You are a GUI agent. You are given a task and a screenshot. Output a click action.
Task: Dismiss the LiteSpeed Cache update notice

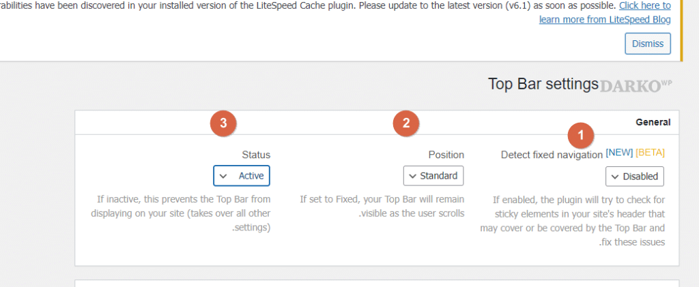click(x=647, y=44)
